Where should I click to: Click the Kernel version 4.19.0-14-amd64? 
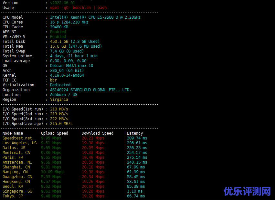pos(67,75)
